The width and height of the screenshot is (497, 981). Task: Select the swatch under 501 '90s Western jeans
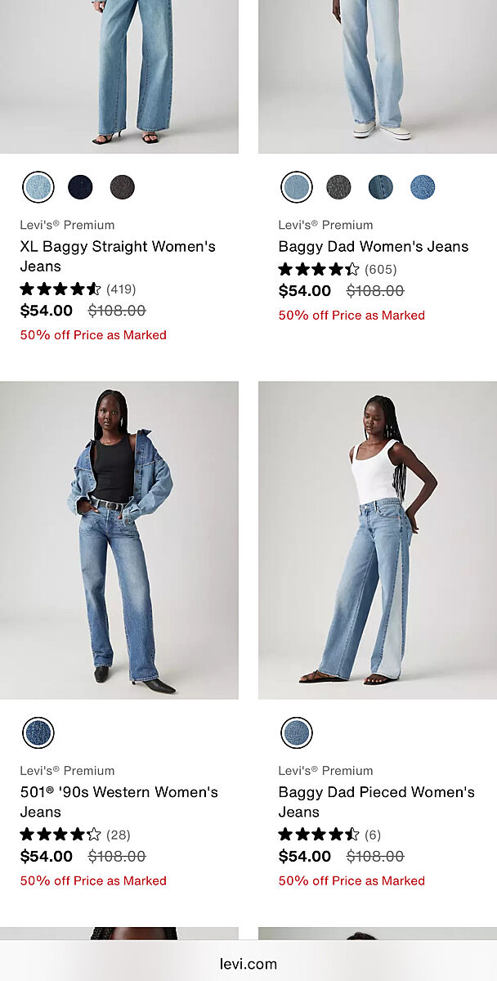pyautogui.click(x=38, y=732)
